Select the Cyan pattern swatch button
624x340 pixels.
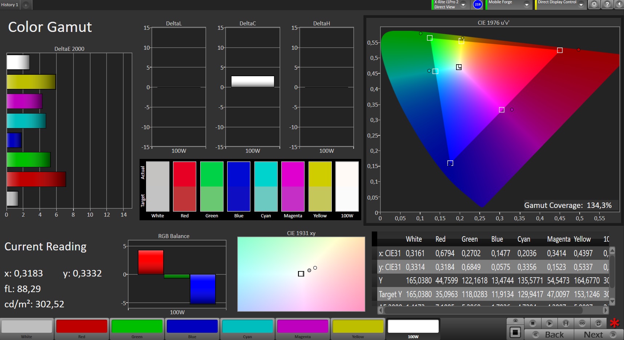[x=247, y=329]
